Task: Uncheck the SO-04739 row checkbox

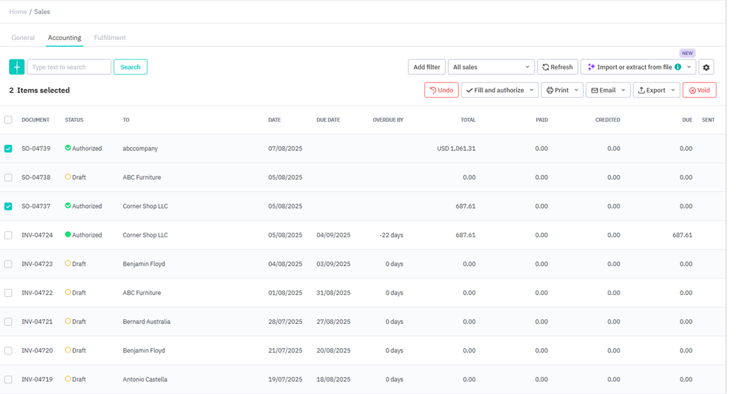Action: pos(8,149)
